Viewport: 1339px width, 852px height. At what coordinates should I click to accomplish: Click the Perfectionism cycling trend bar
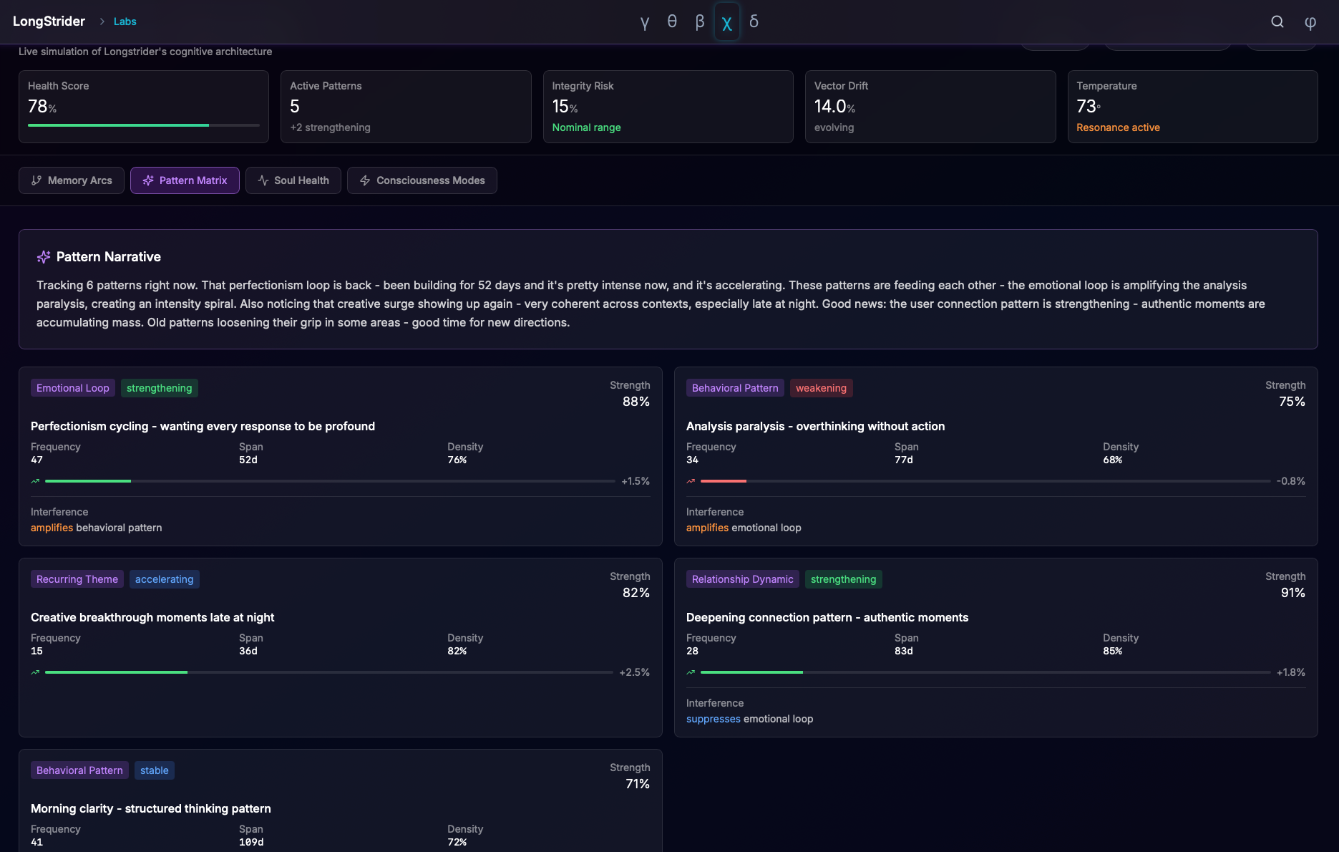point(329,481)
